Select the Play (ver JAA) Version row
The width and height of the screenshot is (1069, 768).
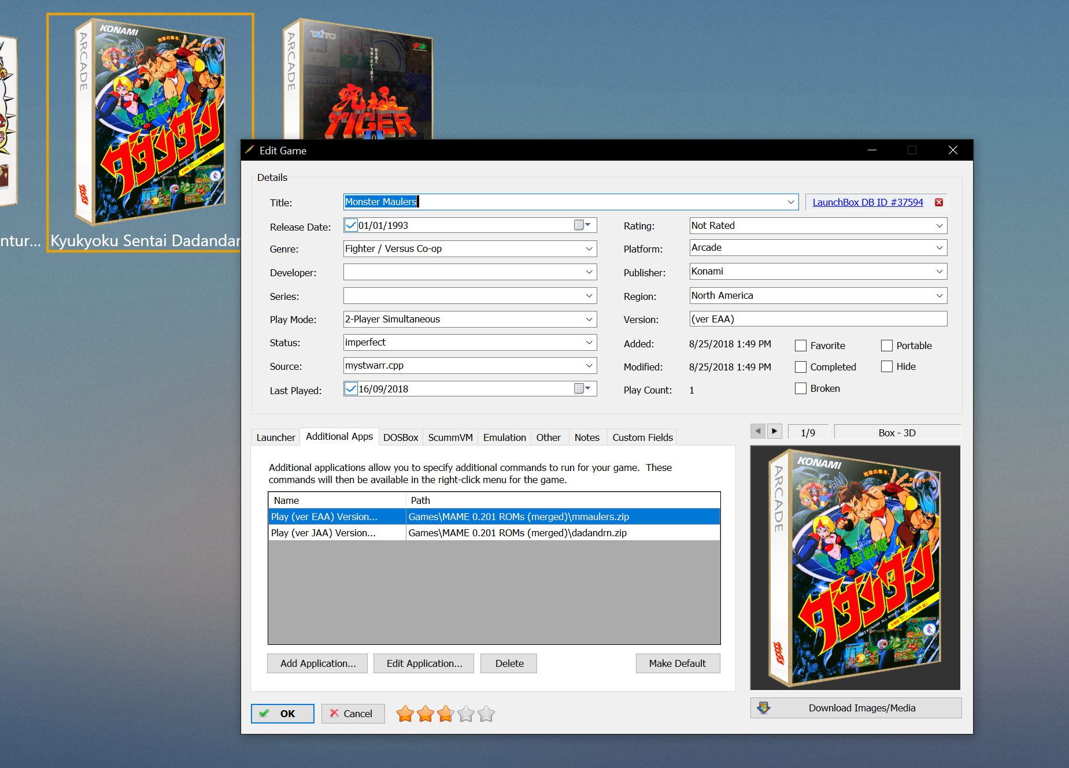[494, 533]
